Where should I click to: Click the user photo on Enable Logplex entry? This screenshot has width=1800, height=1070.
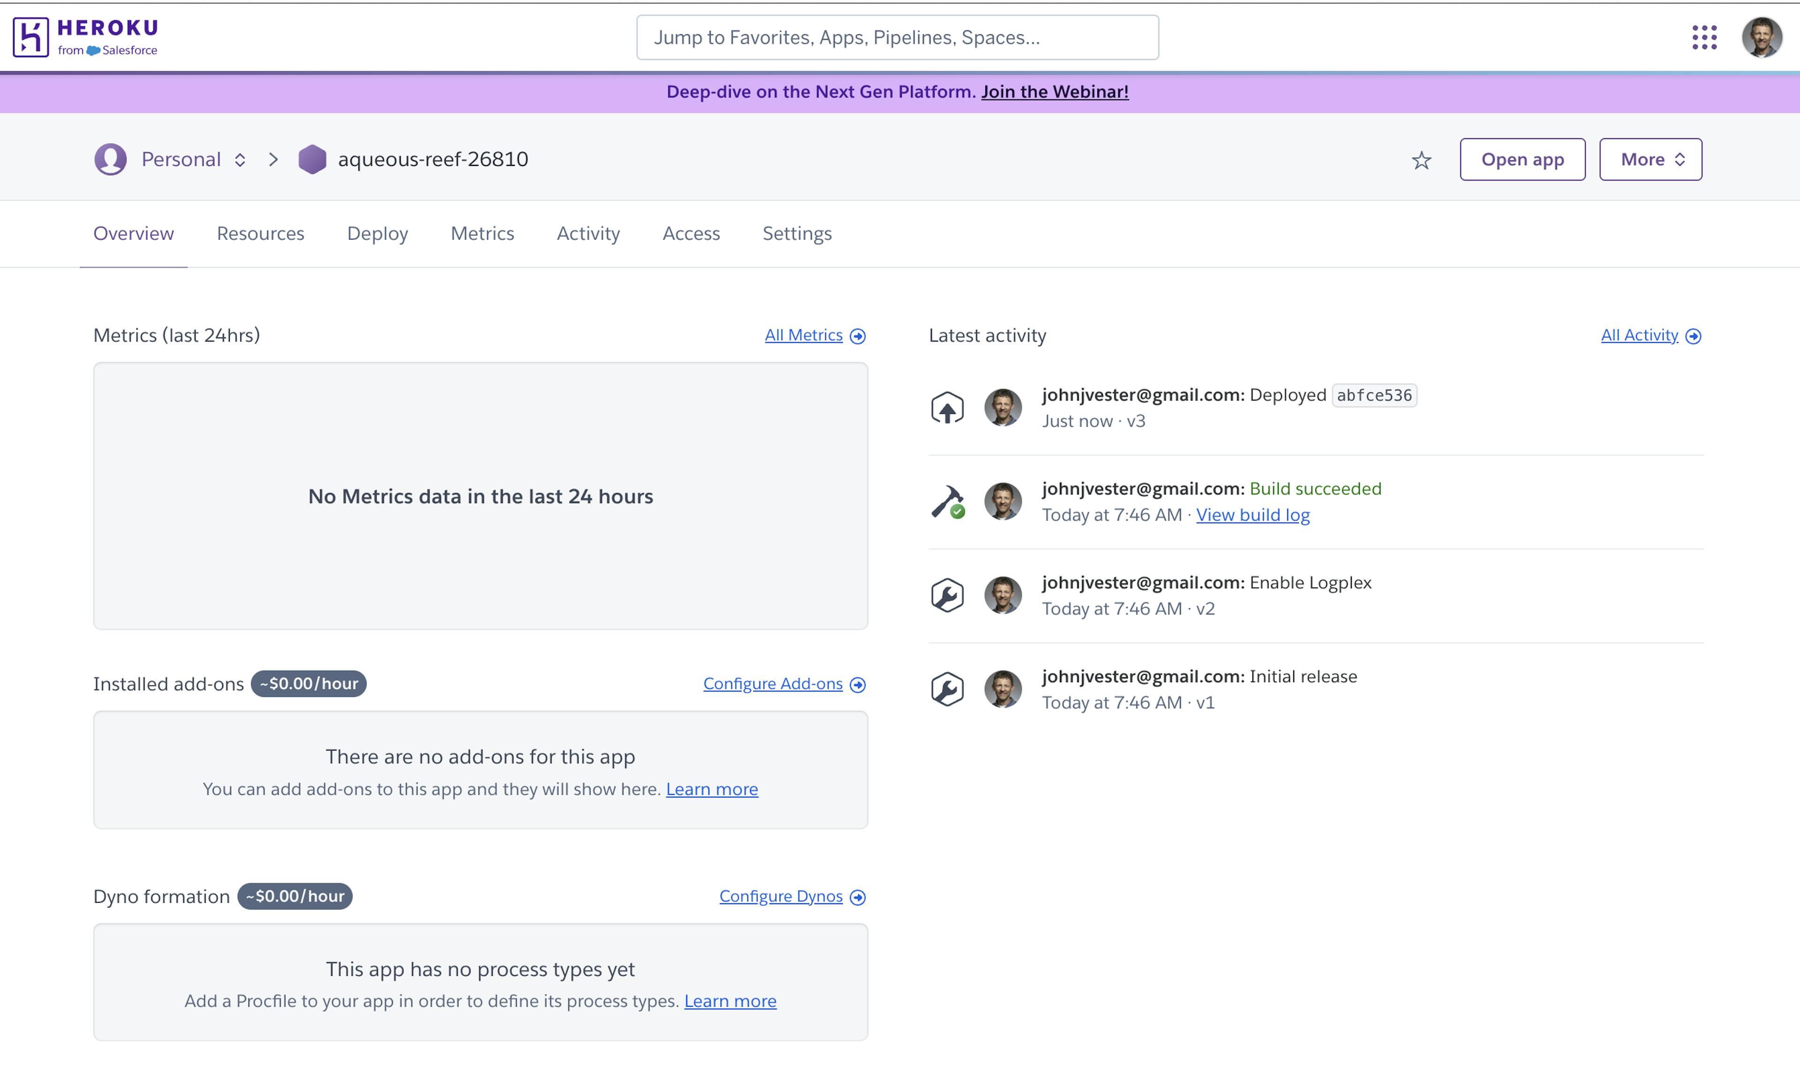point(1002,596)
